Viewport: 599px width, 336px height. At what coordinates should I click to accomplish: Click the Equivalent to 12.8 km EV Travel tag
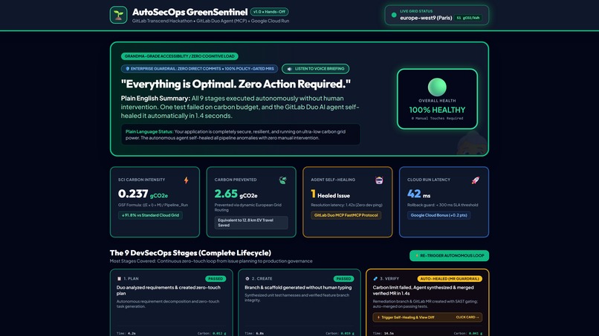point(251,223)
